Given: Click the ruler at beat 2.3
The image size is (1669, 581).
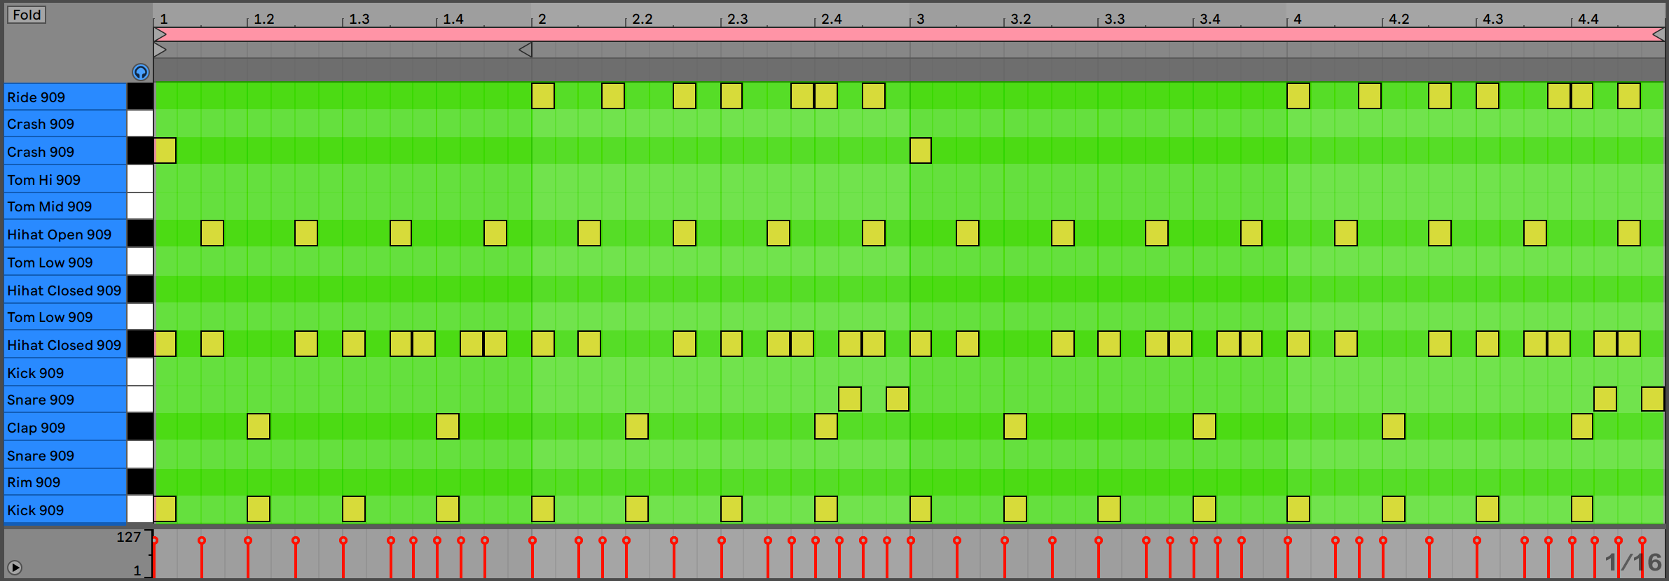Looking at the screenshot, I should tap(737, 19).
